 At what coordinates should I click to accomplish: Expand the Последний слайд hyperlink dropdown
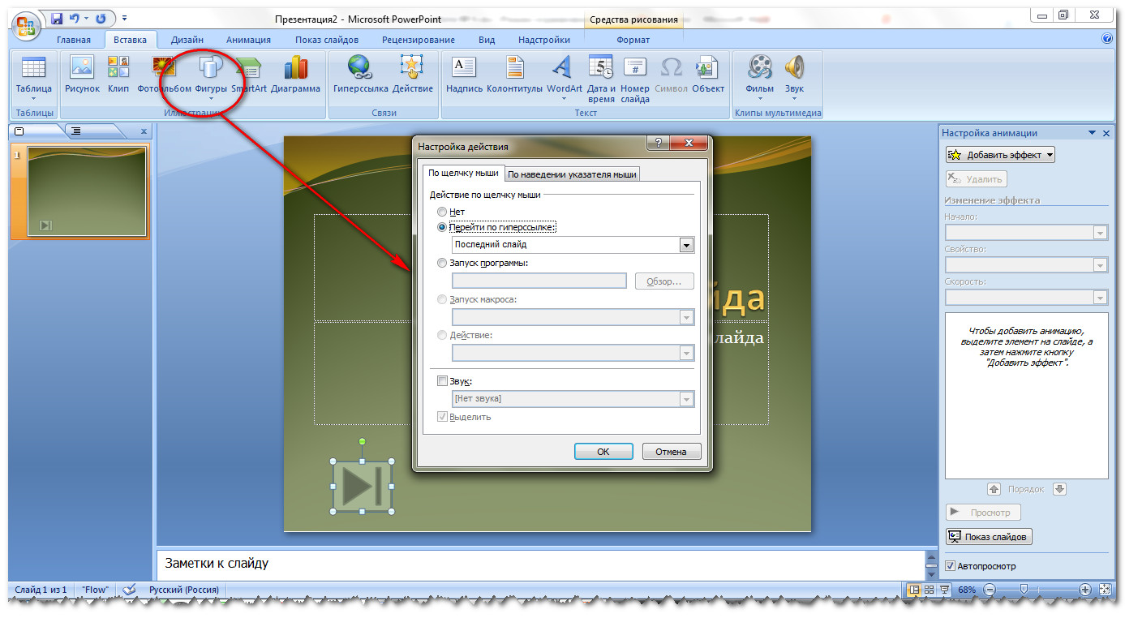pyautogui.click(x=686, y=245)
